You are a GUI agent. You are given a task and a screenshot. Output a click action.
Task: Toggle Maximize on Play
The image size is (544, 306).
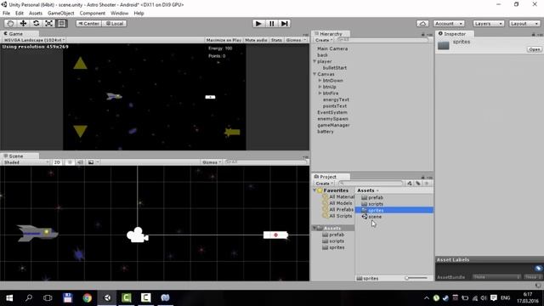click(224, 40)
